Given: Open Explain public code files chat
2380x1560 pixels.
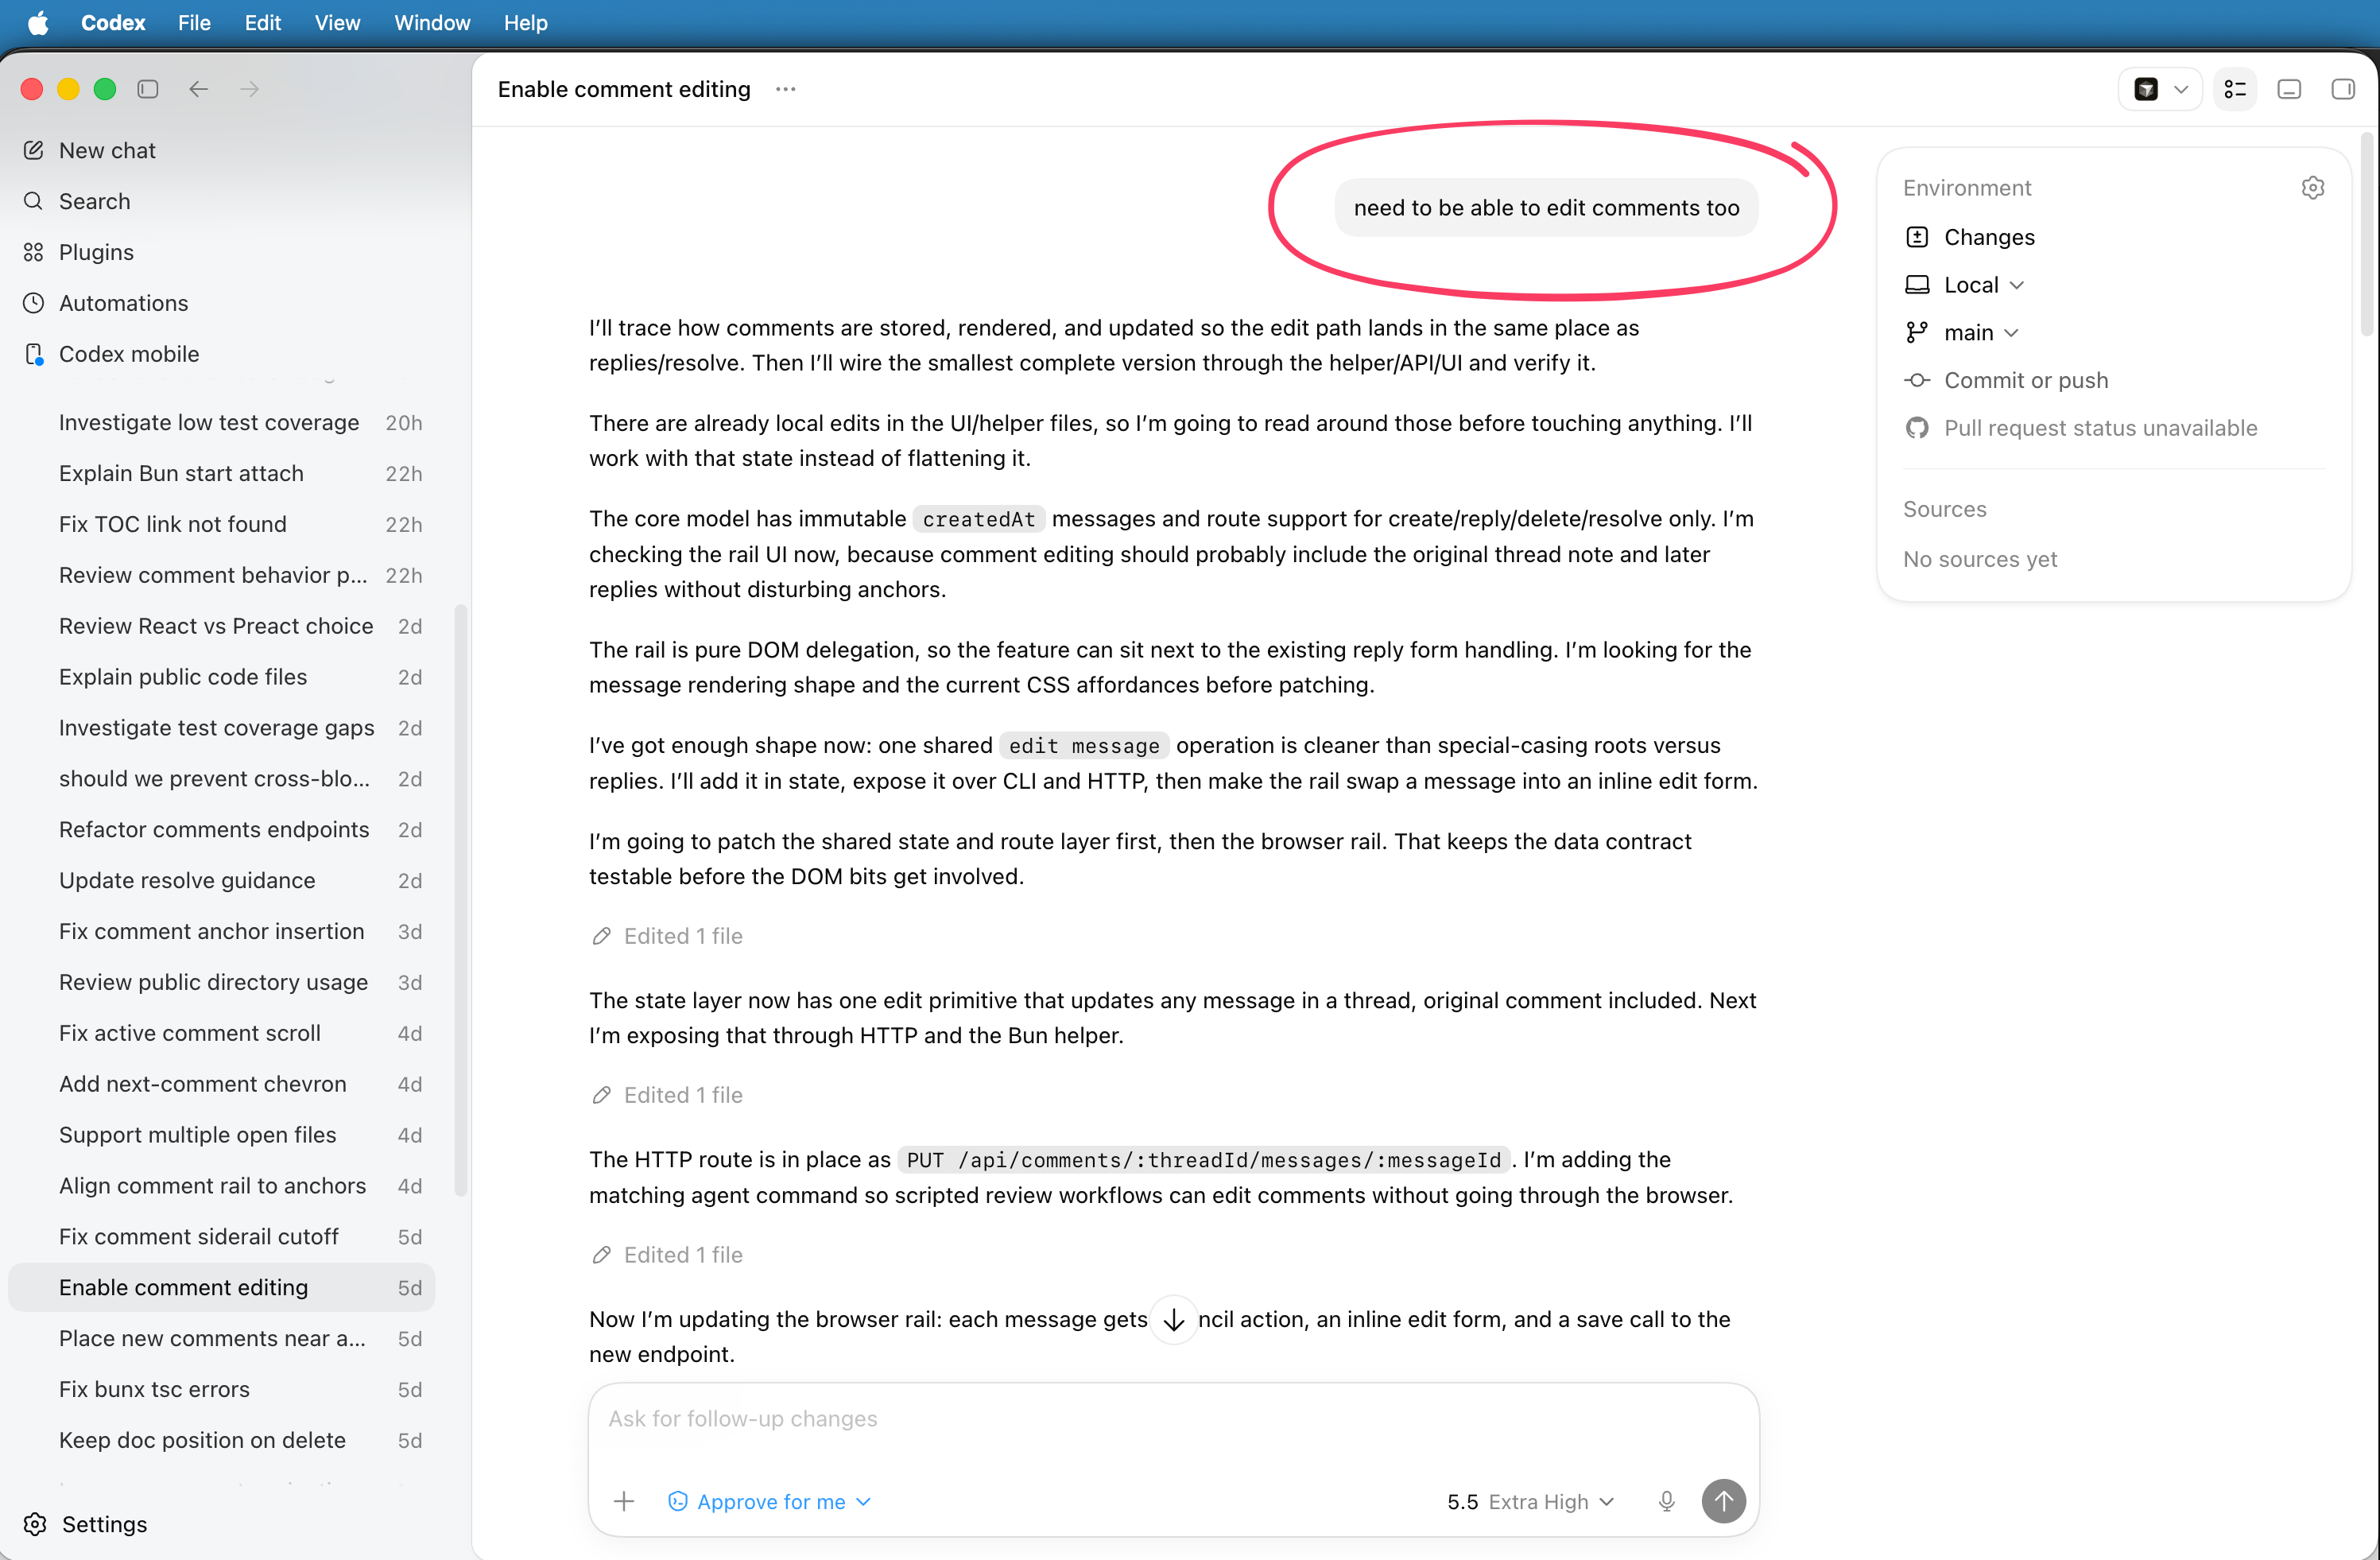Looking at the screenshot, I should 222,677.
